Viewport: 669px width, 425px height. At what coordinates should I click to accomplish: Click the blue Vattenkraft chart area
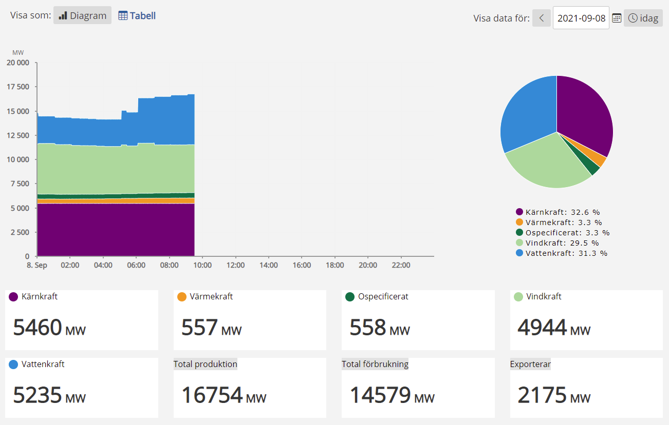(x=116, y=132)
